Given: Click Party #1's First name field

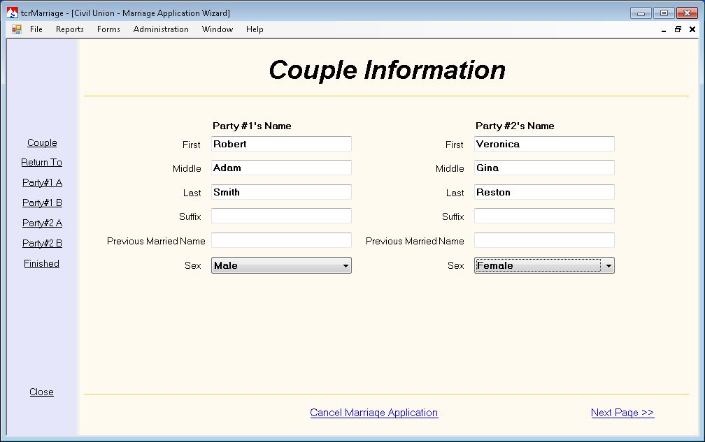Looking at the screenshot, I should pos(281,145).
